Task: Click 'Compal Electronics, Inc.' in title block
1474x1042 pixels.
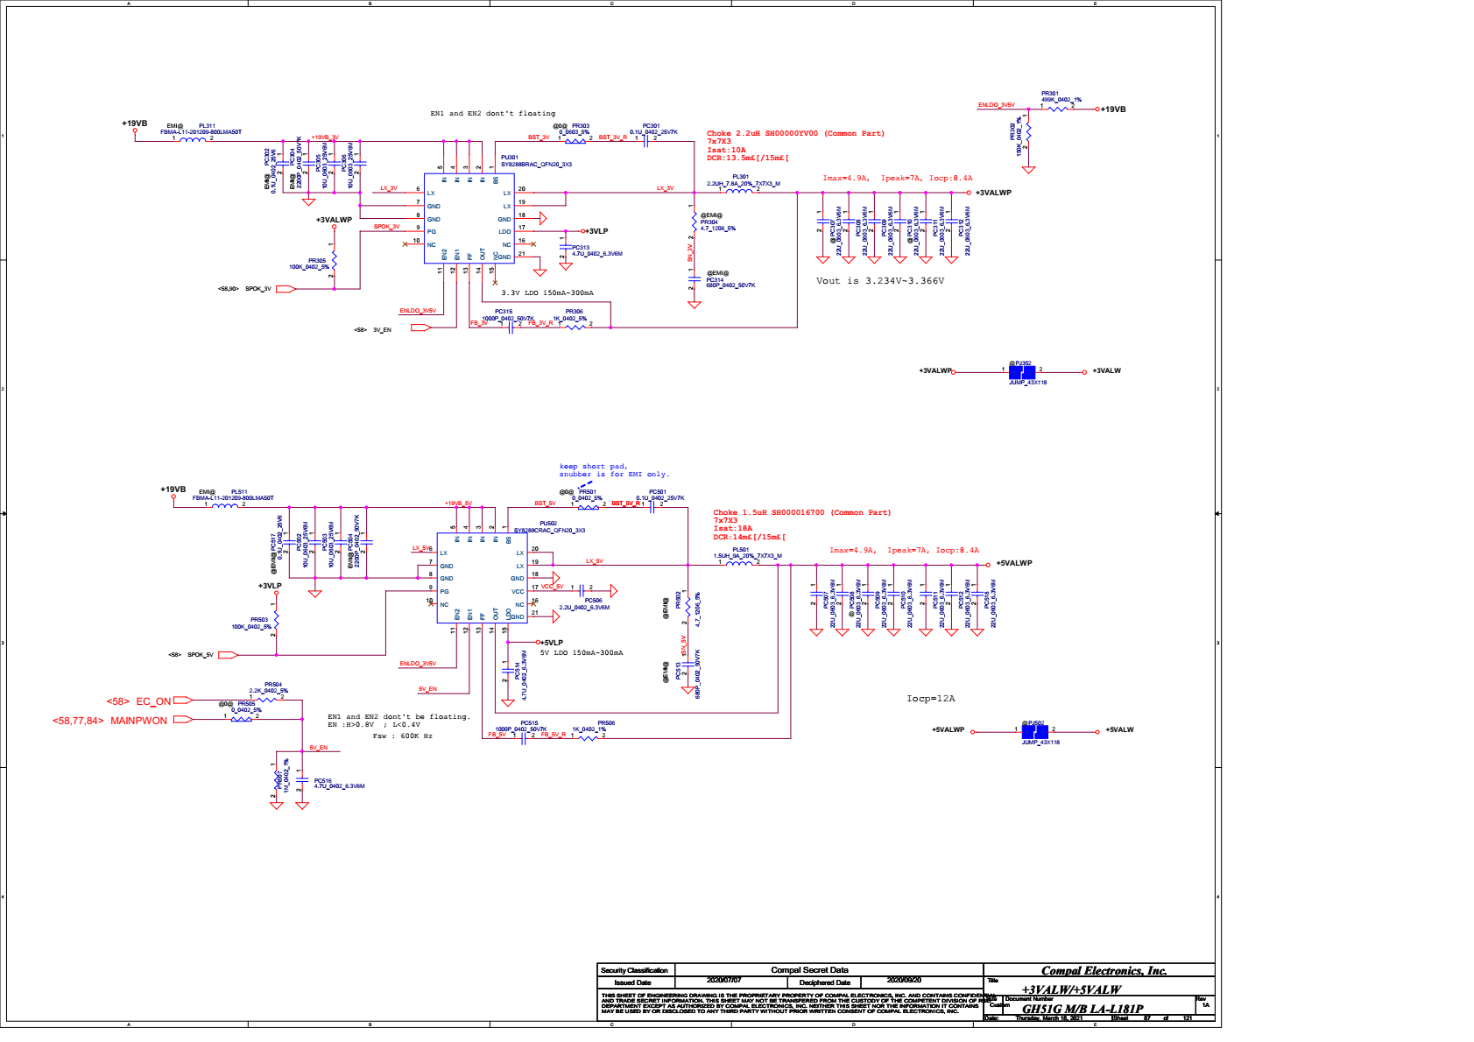Action: click(x=1104, y=971)
